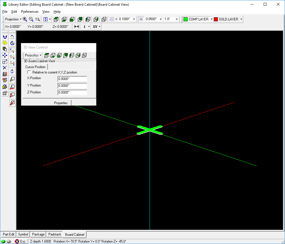Click the layers planes icon in left toolbar
The height and width of the screenshot is (244, 285).
coord(5,74)
